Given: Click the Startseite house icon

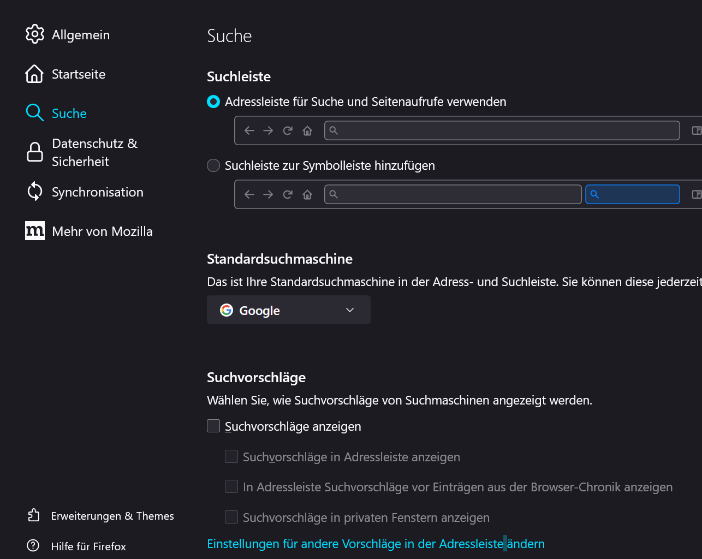Looking at the screenshot, I should click(34, 74).
